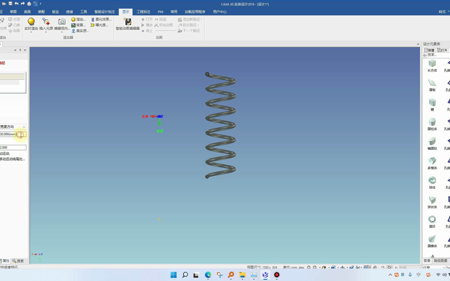
Task: Close the left property panel
Action: click(x=25, y=50)
